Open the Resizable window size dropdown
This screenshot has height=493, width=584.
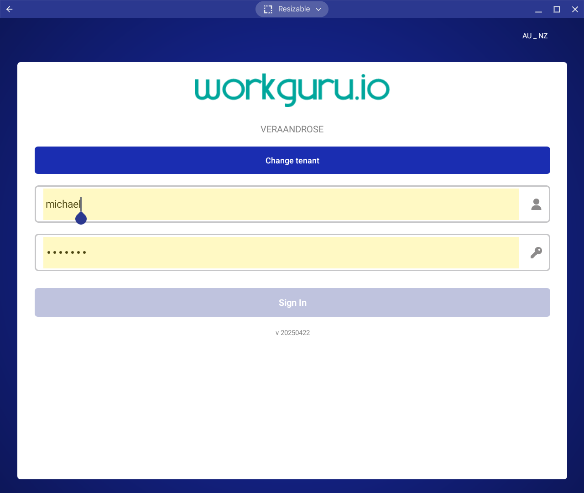coord(292,9)
